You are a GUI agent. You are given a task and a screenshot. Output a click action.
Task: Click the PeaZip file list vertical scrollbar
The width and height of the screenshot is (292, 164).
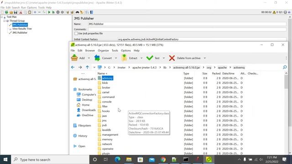[286, 82]
